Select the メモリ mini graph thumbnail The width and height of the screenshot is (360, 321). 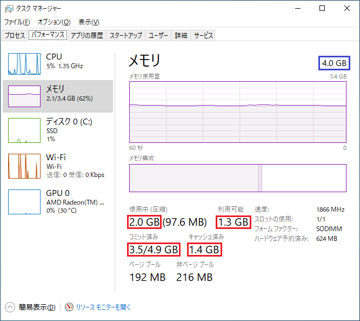tap(24, 96)
